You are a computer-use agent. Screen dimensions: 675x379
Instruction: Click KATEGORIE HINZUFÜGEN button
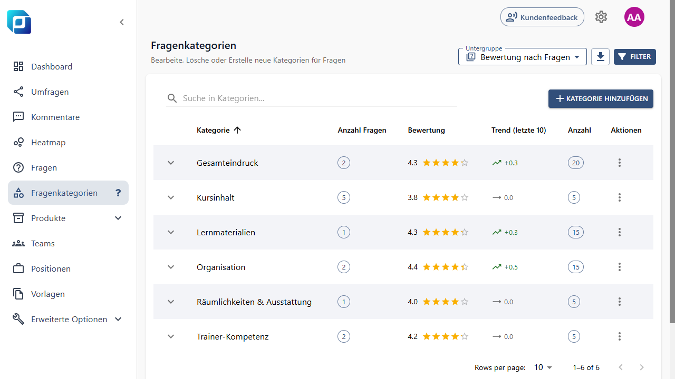click(x=601, y=98)
